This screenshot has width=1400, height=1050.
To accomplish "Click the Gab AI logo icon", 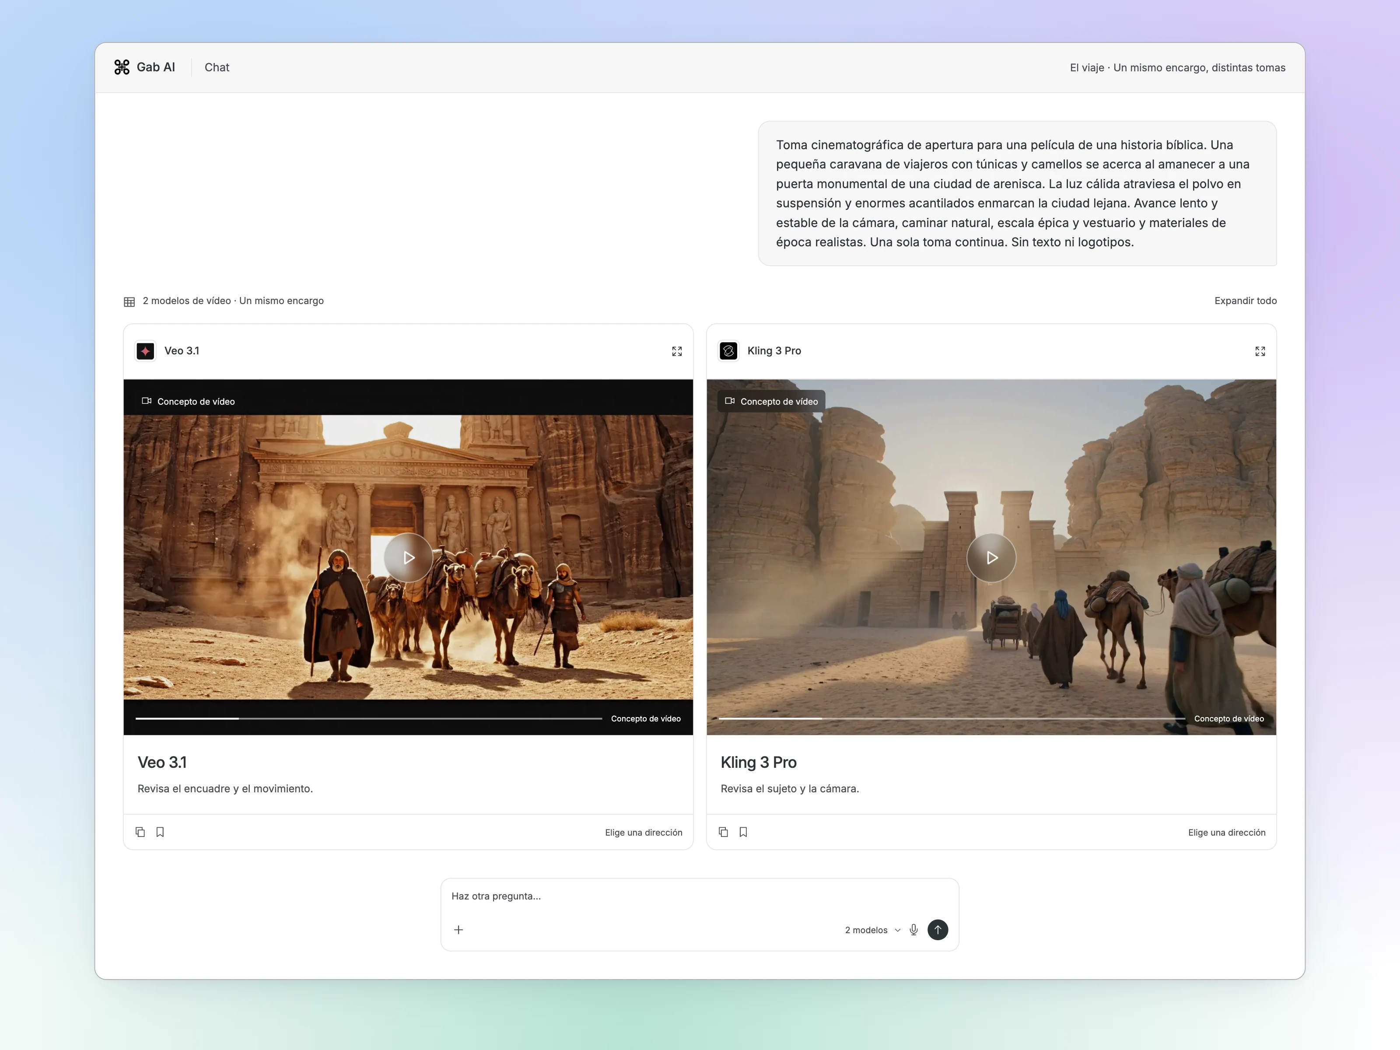I will coord(122,67).
